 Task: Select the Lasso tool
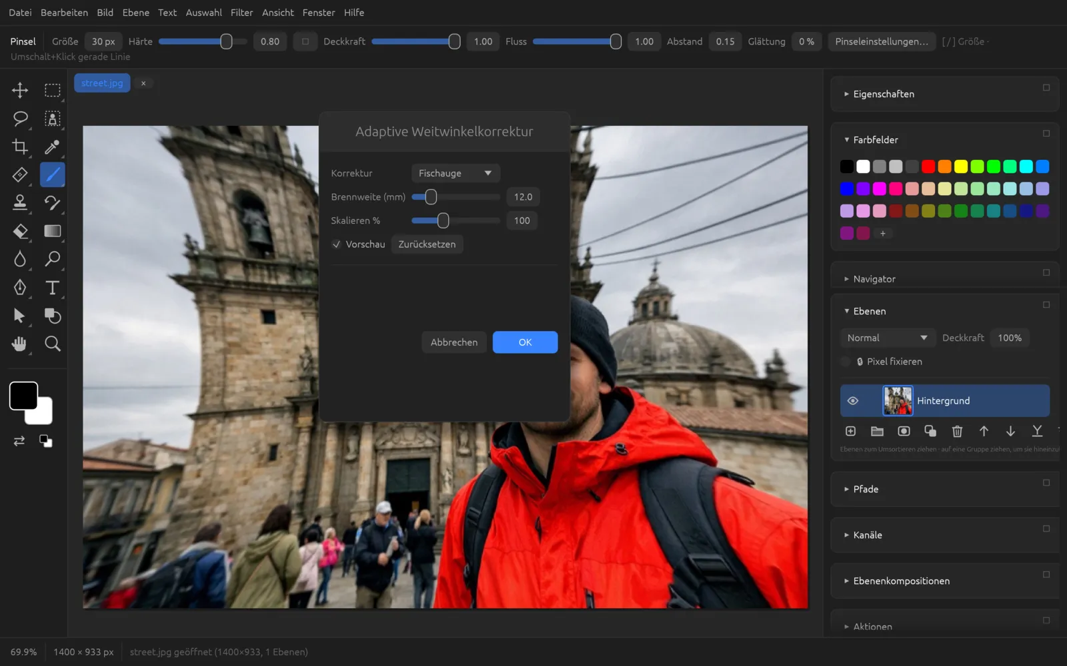click(x=20, y=119)
